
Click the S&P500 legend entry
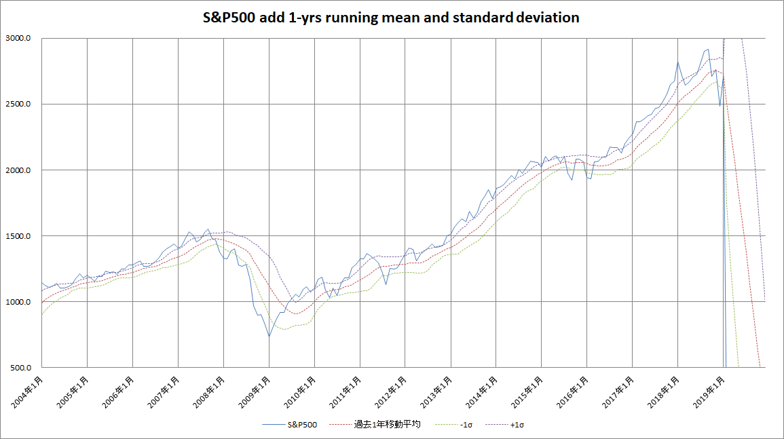coord(289,425)
